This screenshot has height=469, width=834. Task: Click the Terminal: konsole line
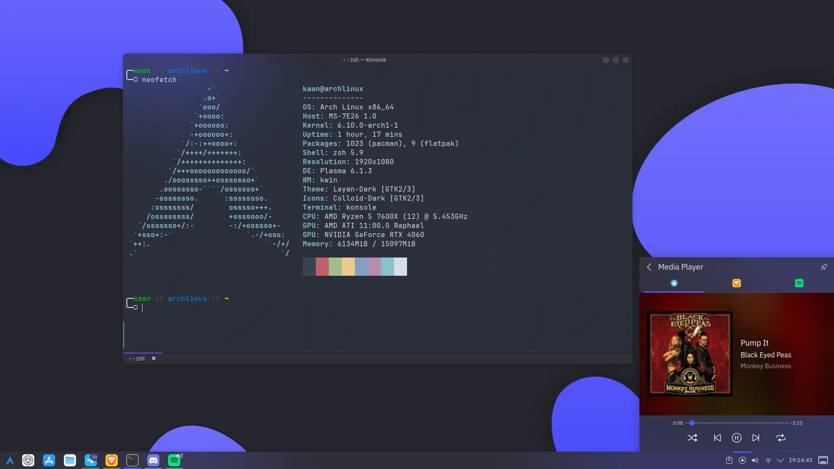339,208
